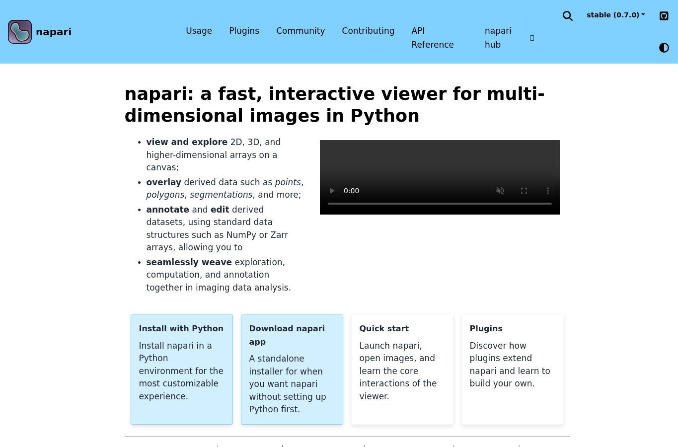The image size is (678, 447).
Task: Click the napari logo icon
Action: point(20,32)
